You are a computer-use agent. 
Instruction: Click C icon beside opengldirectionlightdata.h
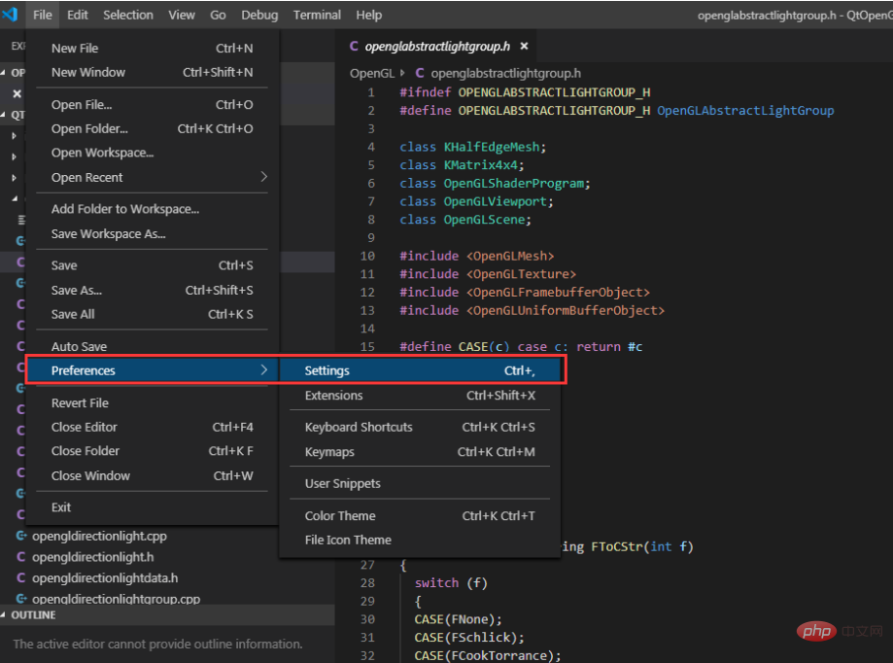(21, 578)
